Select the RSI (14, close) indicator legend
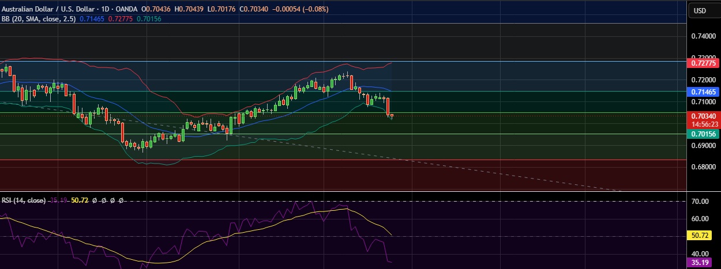 click(x=23, y=200)
